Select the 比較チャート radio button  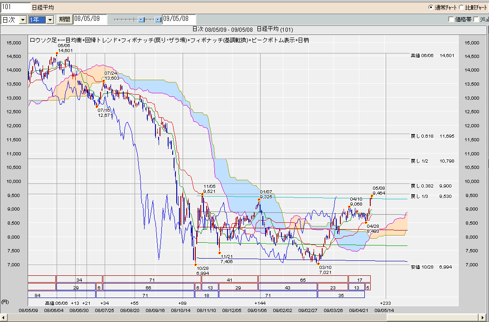click(x=461, y=7)
